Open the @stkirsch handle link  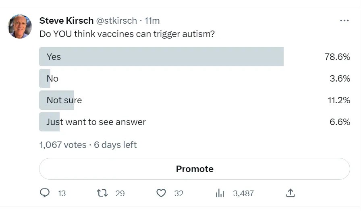(x=116, y=20)
